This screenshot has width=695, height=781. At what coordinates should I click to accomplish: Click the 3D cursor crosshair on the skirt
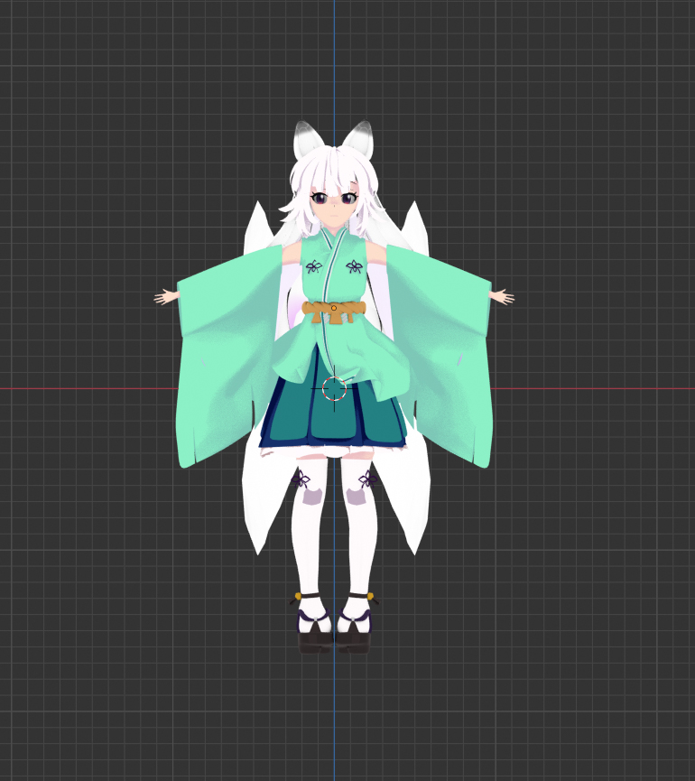click(334, 389)
